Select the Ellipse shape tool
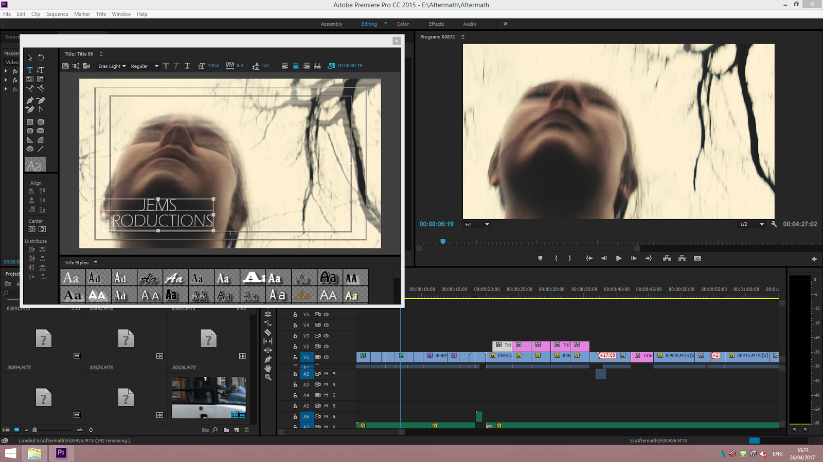 30,149
